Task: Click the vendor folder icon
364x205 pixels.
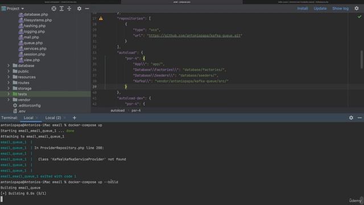Action: pyautogui.click(x=15, y=100)
